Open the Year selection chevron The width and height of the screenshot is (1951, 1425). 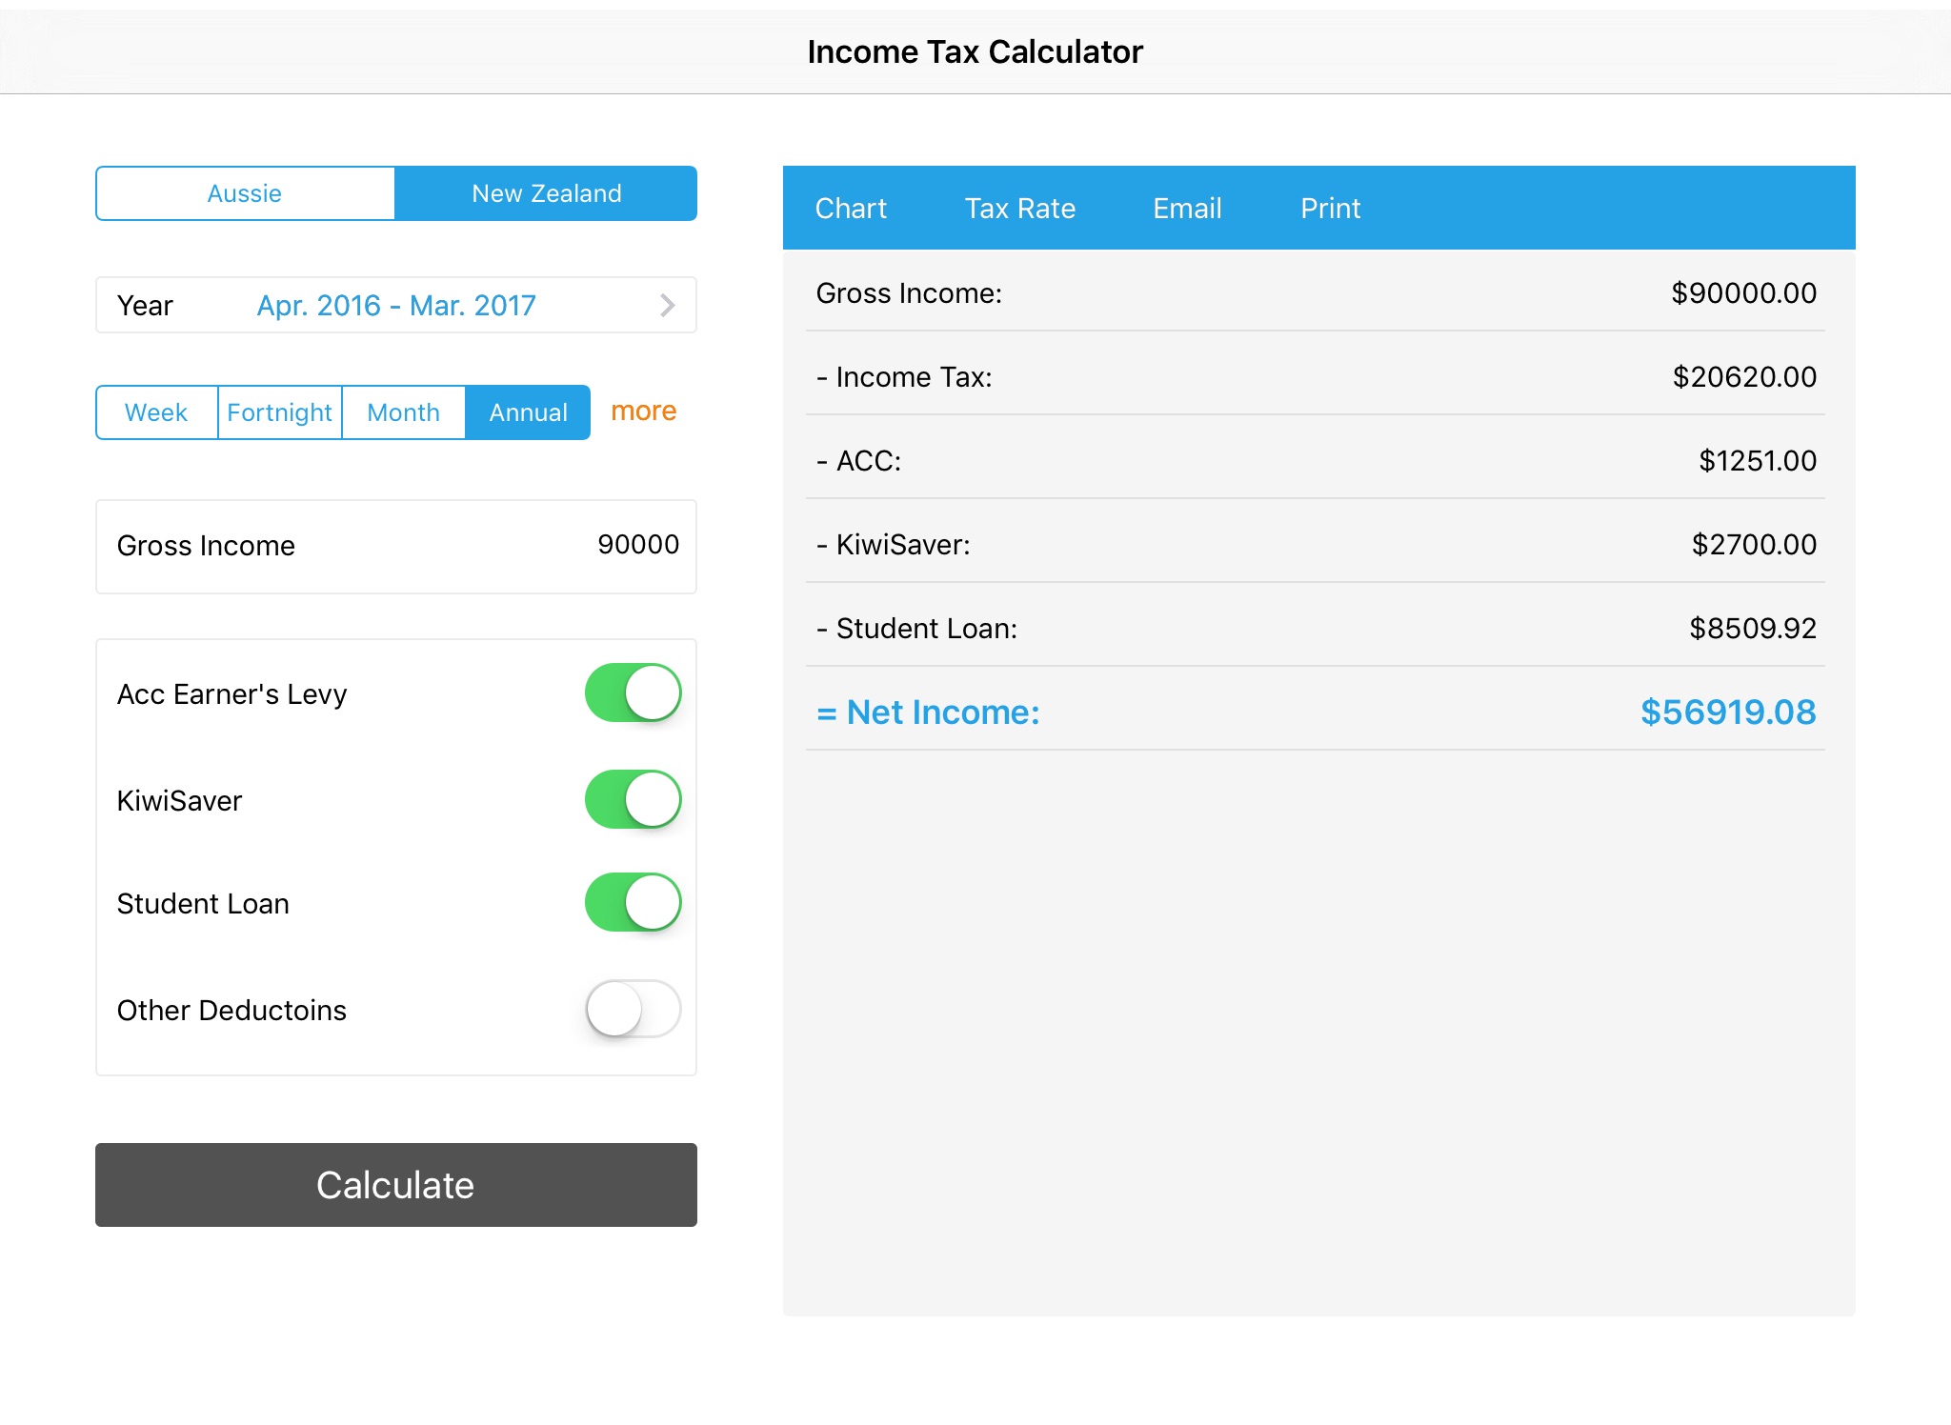click(x=667, y=306)
